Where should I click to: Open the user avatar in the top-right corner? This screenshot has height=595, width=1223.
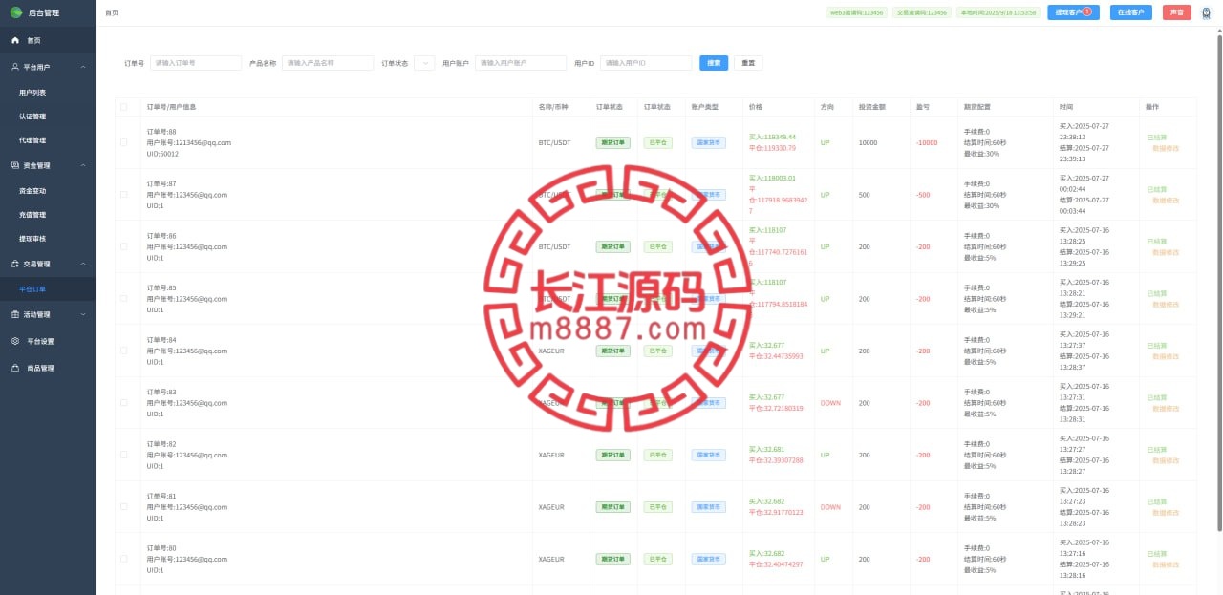(1206, 12)
